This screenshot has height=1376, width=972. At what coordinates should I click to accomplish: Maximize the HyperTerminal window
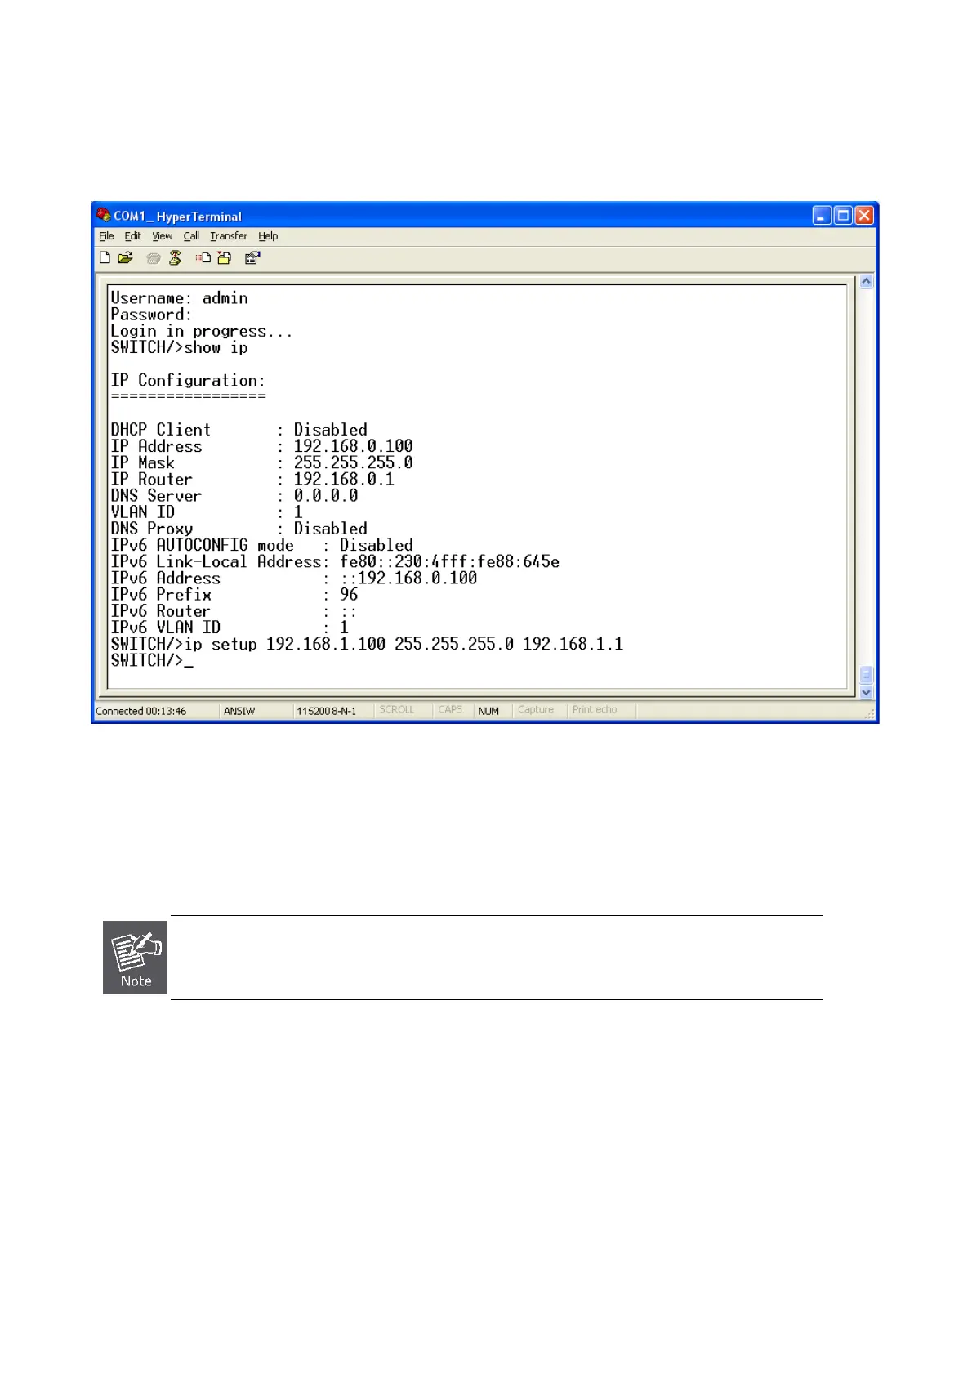coord(843,215)
